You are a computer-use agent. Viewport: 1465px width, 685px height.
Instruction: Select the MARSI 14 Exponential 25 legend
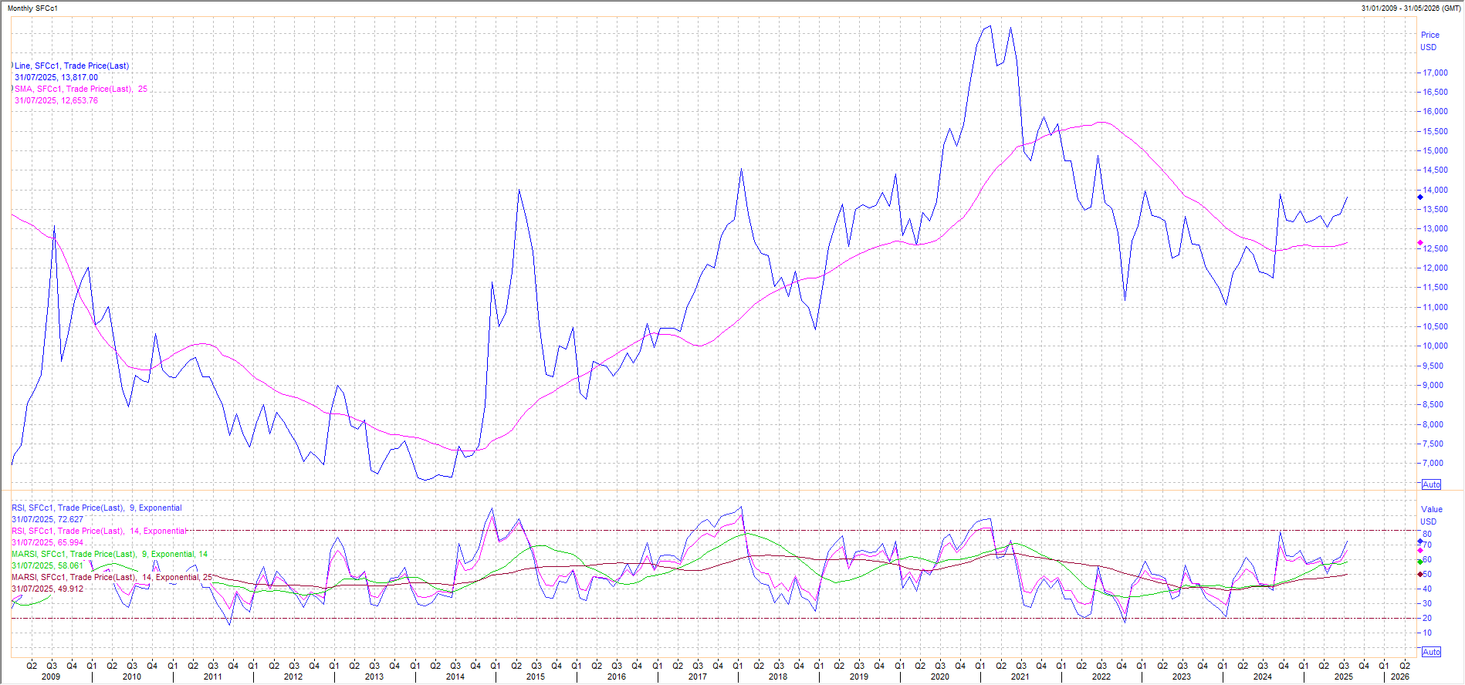click(111, 578)
